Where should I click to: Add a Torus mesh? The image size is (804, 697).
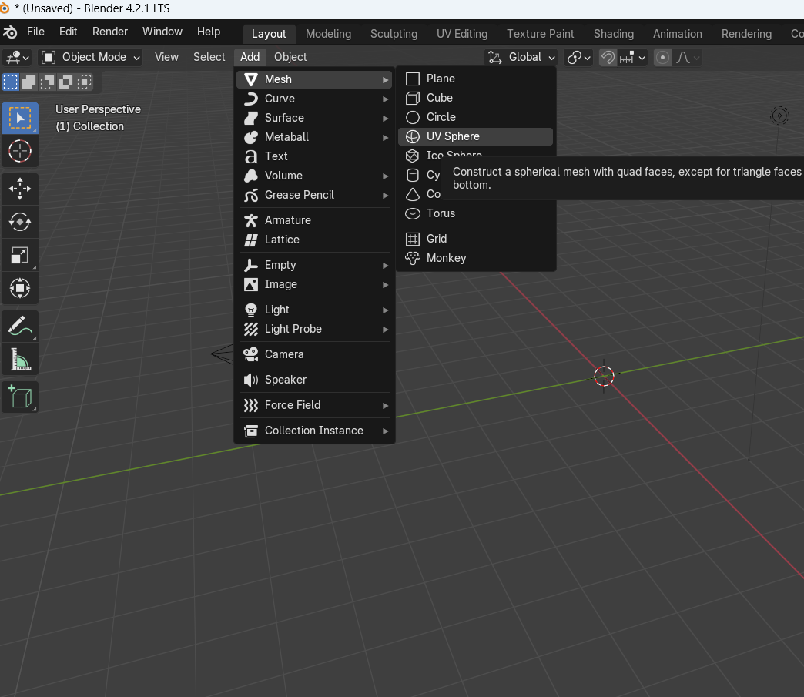[475, 213]
